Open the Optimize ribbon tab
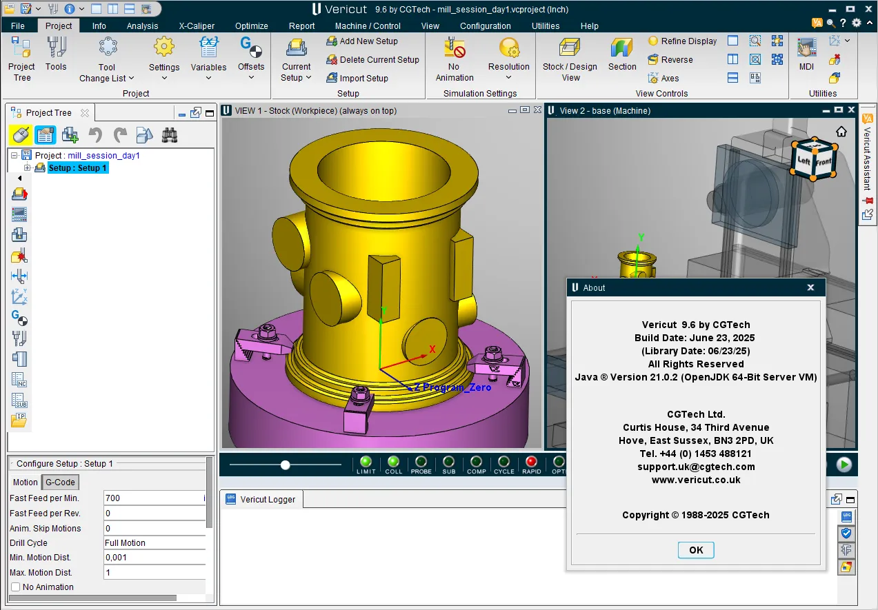This screenshot has height=610, width=878. click(251, 26)
